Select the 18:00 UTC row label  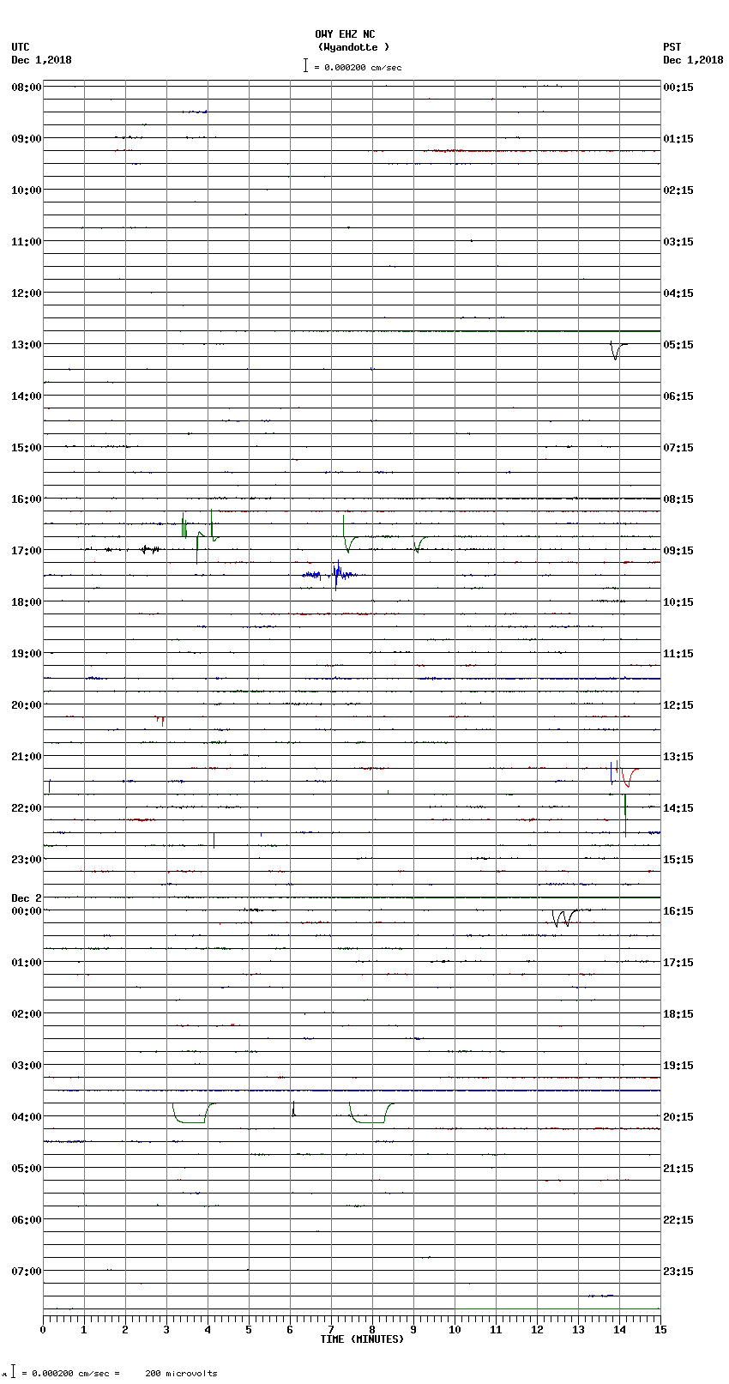click(27, 602)
